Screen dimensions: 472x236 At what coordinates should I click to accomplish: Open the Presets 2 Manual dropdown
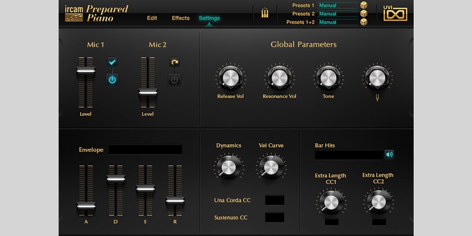(337, 14)
